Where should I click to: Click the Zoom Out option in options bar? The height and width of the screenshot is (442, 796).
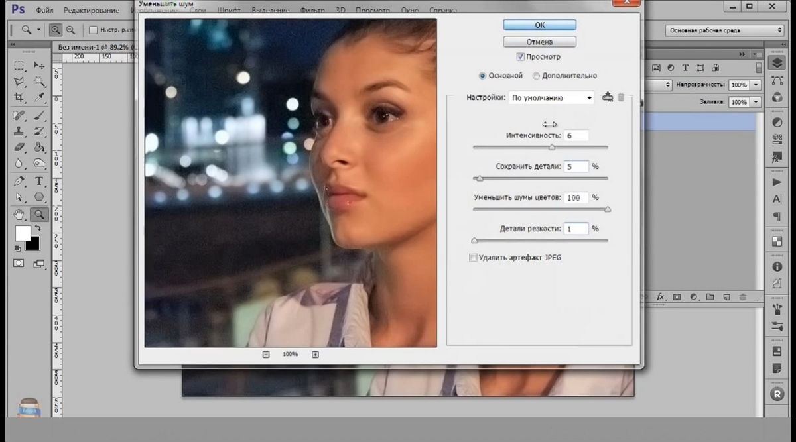pyautogui.click(x=70, y=30)
